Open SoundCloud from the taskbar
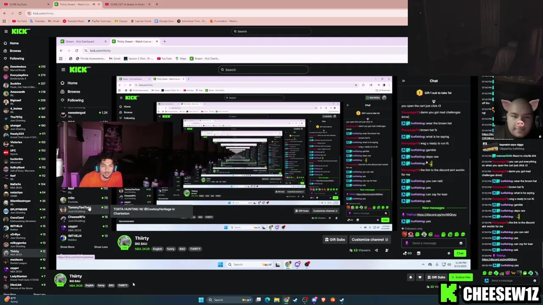543x305 pixels. point(333,300)
